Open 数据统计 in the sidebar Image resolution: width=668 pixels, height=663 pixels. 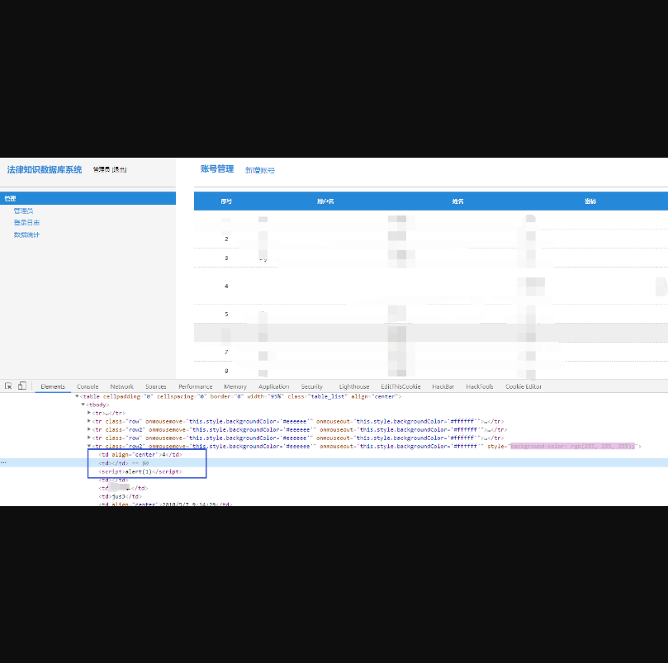coord(26,234)
